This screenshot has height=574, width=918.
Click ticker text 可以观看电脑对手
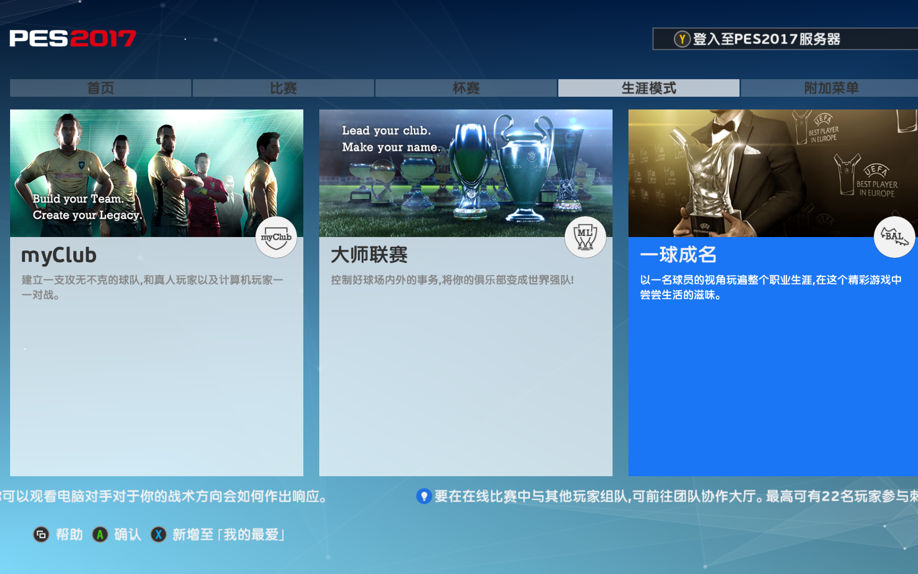(163, 496)
